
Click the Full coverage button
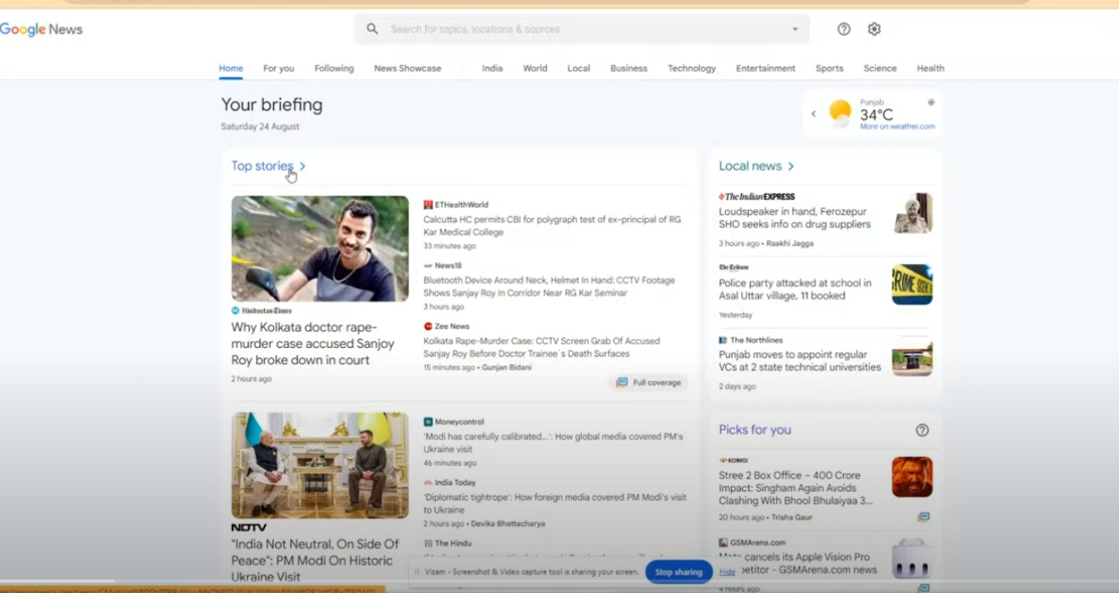pyautogui.click(x=649, y=383)
